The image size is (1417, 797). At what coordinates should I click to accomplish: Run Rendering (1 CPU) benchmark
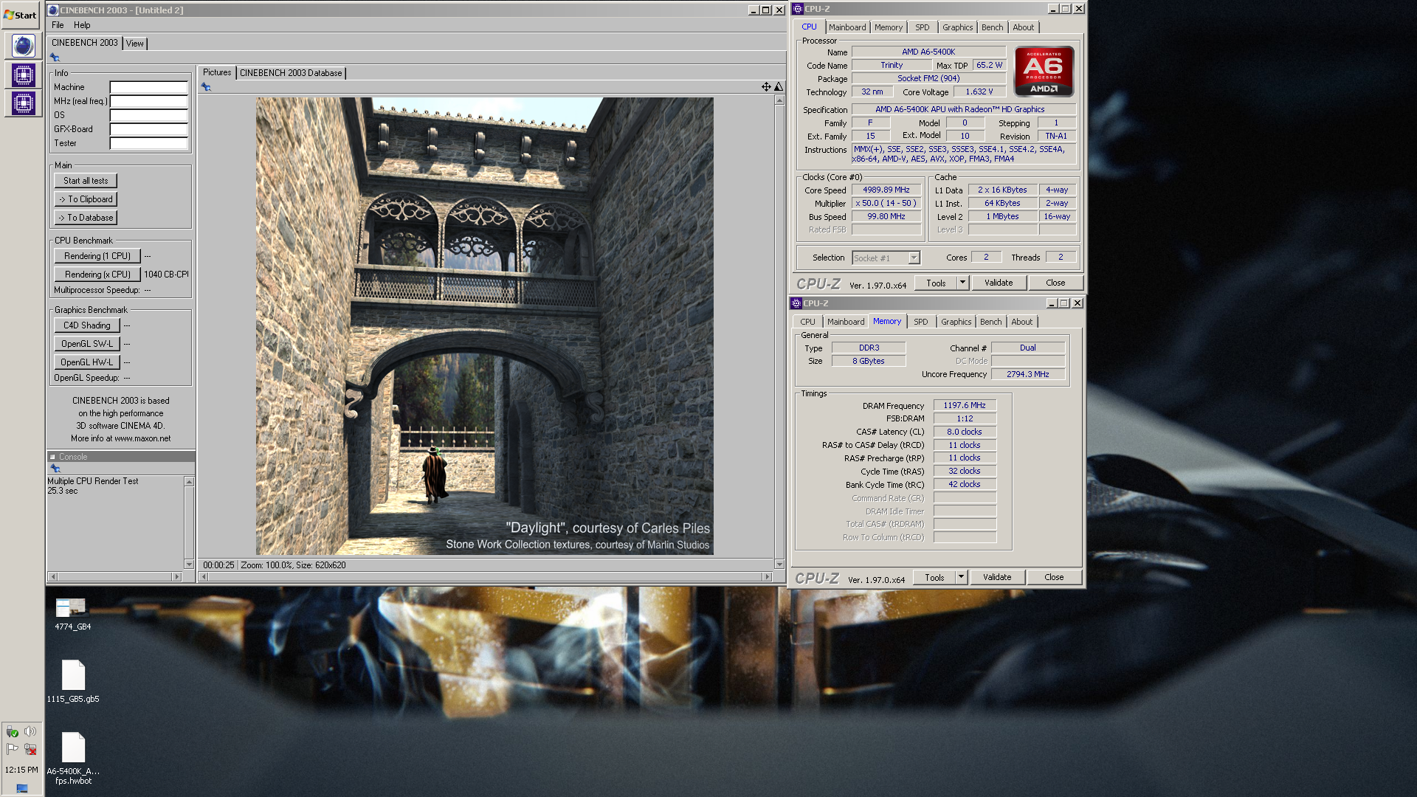tap(97, 256)
